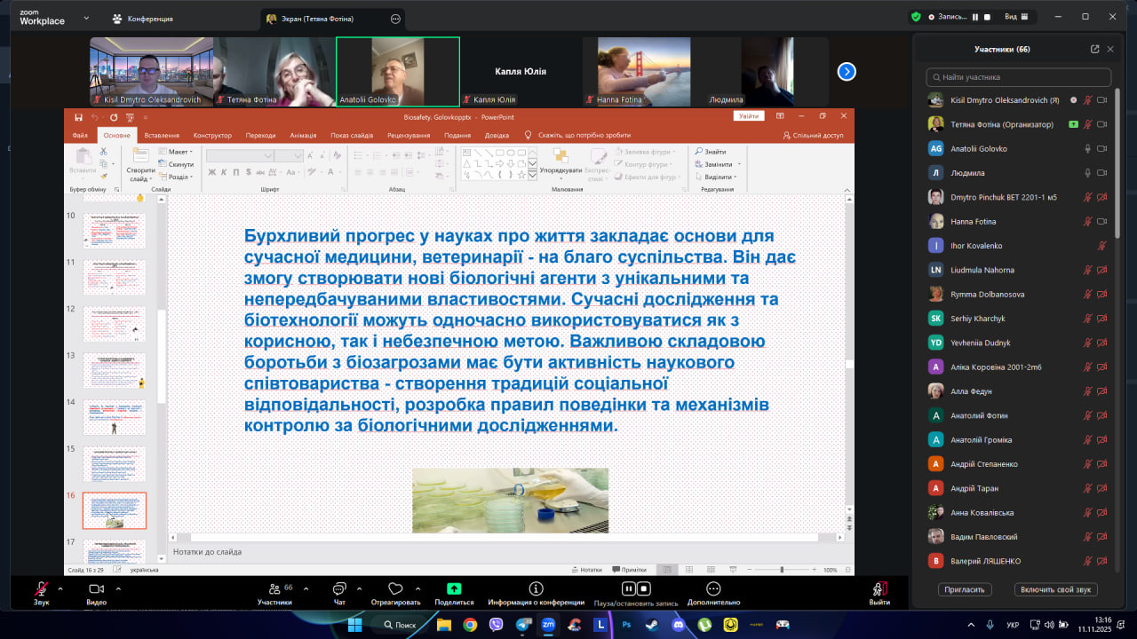
Task: Show next video thumbnails with blue arrow
Action: pyautogui.click(x=847, y=72)
